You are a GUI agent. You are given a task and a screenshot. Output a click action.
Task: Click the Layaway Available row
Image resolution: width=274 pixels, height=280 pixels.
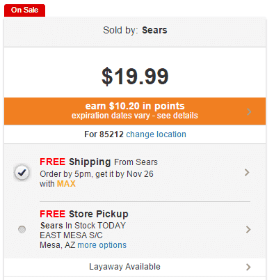point(135,267)
